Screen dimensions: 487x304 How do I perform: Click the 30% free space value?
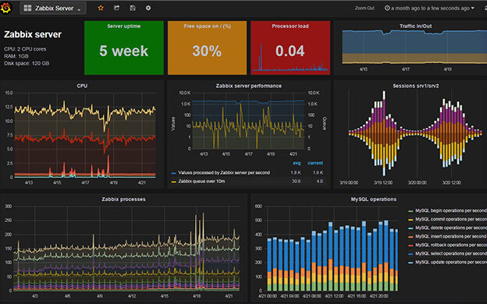(x=207, y=51)
